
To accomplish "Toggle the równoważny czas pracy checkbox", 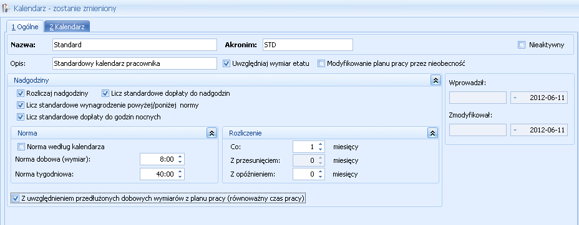I will pos(15,199).
